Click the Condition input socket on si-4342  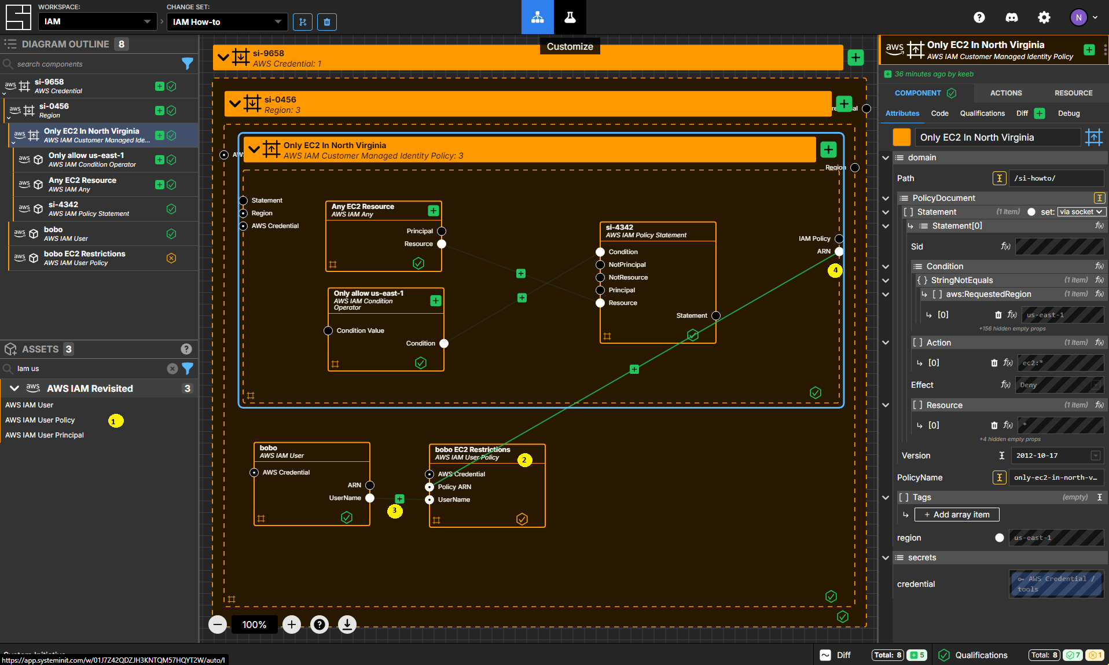(600, 252)
